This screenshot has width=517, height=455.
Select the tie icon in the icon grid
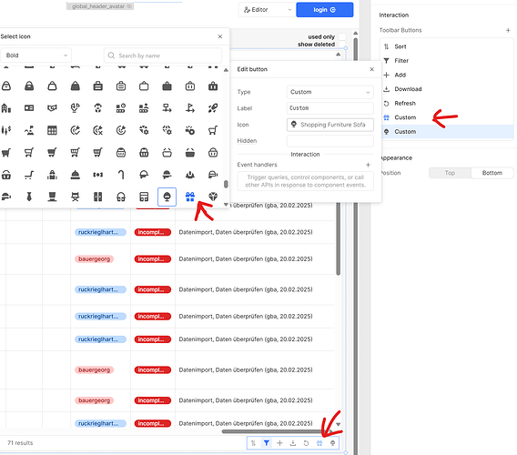click(29, 197)
